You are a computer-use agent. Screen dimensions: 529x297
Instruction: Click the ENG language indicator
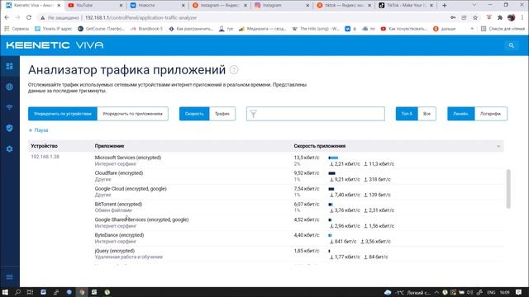pos(491,292)
